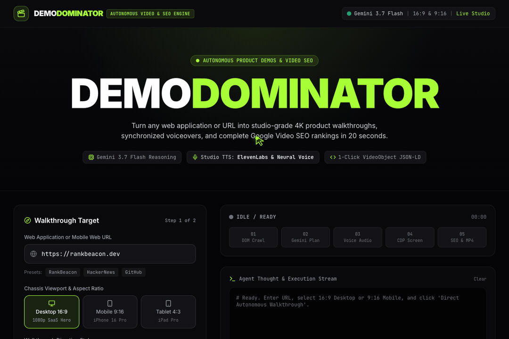Click the large DEMODOMINATOR hero heading
The image size is (509, 339).
[x=255, y=93]
